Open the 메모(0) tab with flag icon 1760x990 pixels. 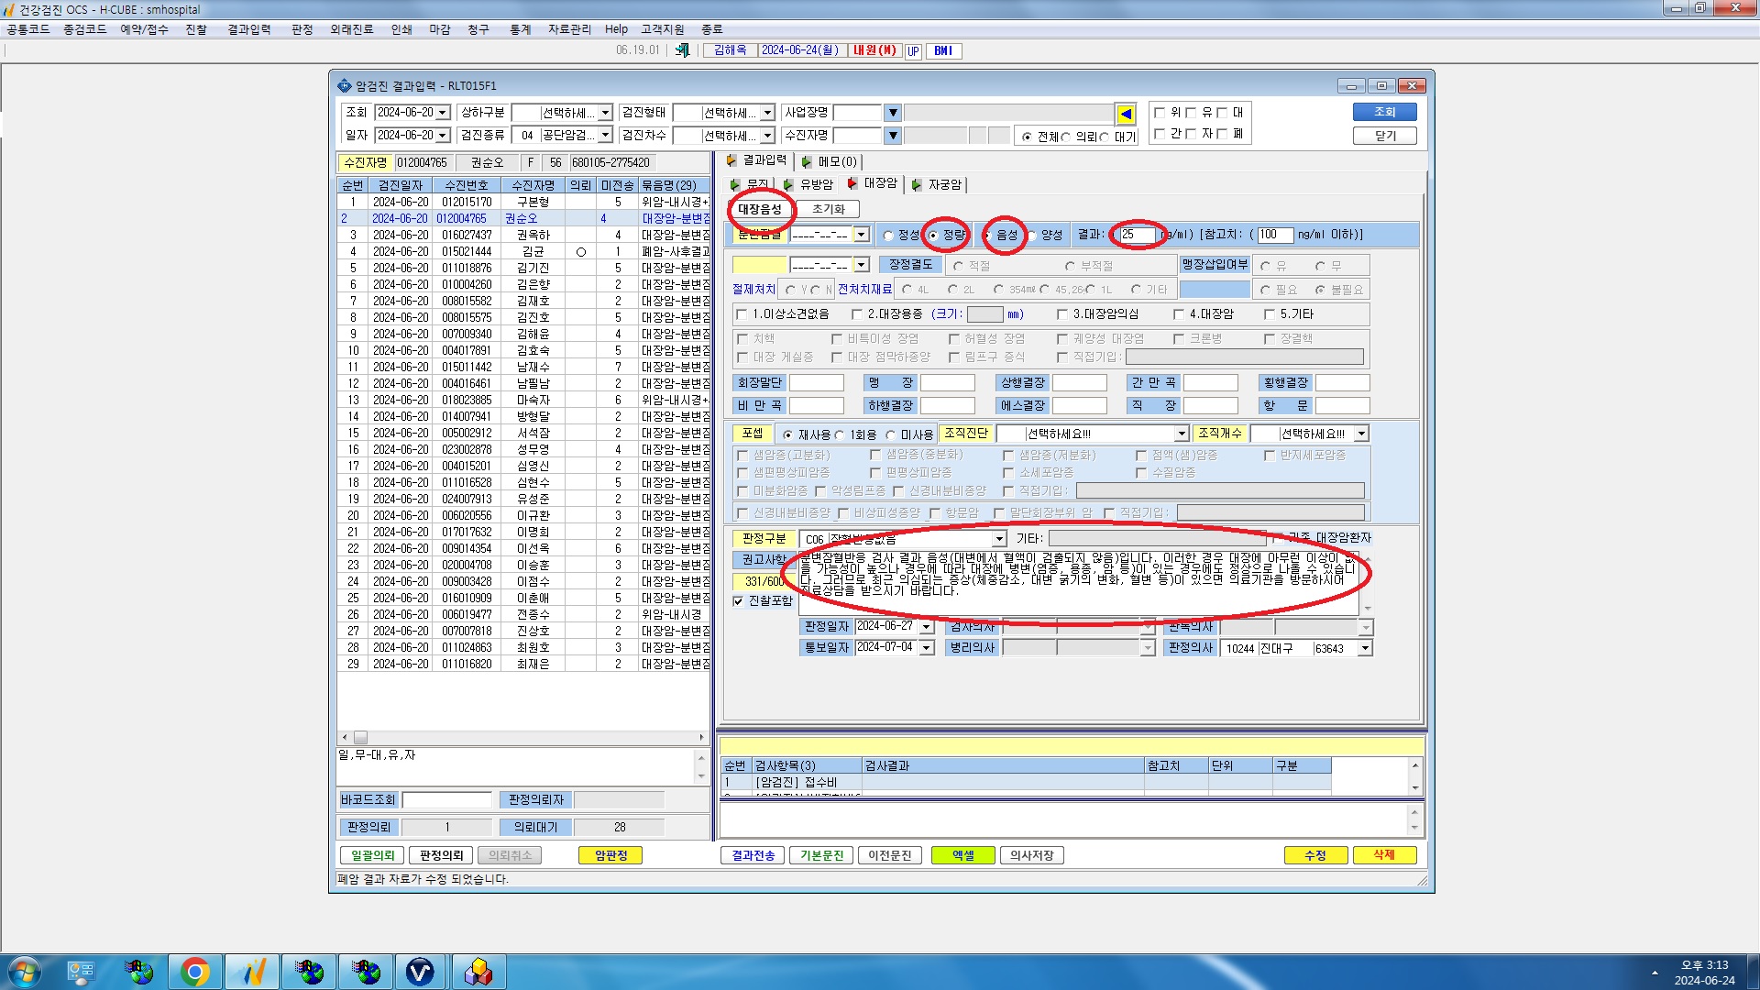(x=830, y=161)
